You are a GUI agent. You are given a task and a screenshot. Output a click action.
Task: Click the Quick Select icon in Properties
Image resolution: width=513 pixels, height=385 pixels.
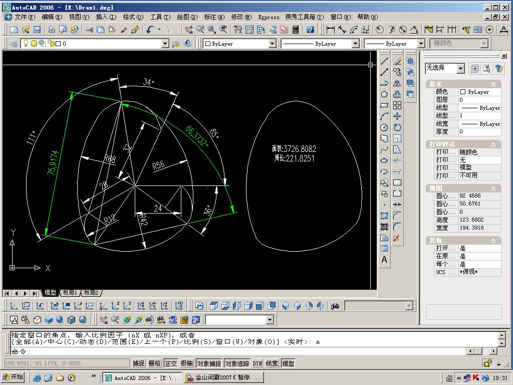point(498,68)
